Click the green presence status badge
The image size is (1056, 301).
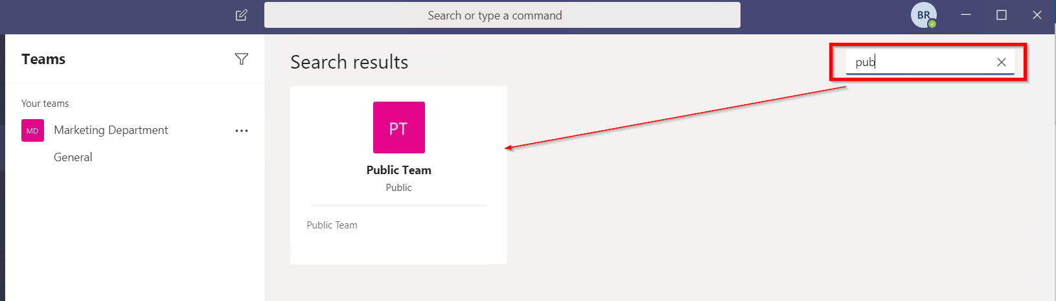[x=932, y=24]
